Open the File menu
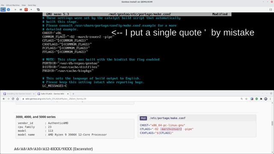 click(3, 5)
